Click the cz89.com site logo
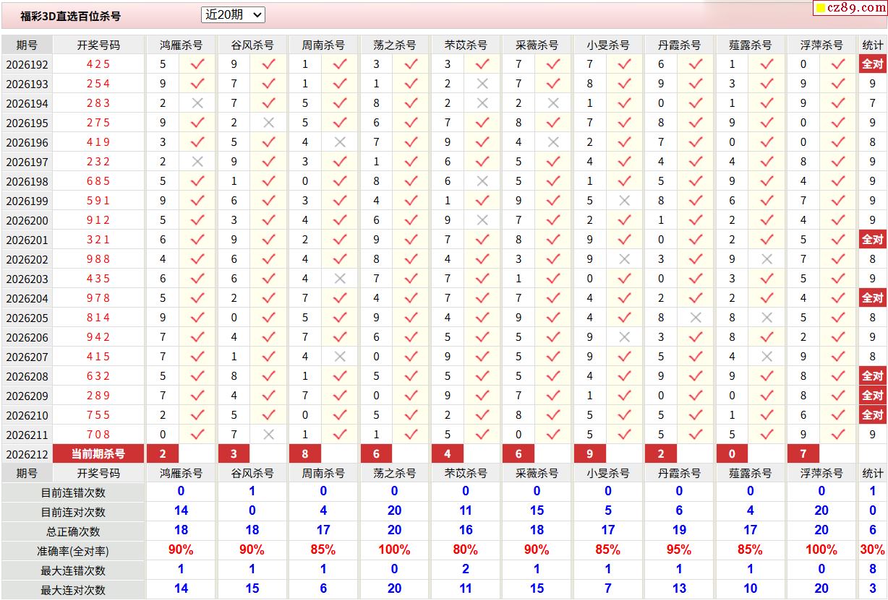The image size is (888, 600). tap(850, 8)
